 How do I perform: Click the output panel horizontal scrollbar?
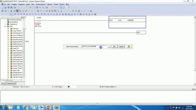(97, 104)
